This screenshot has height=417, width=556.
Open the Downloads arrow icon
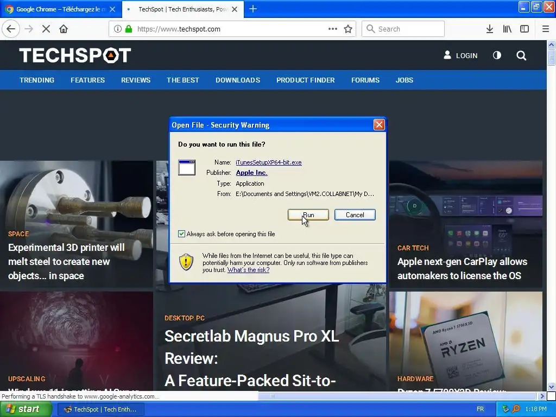pos(490,29)
